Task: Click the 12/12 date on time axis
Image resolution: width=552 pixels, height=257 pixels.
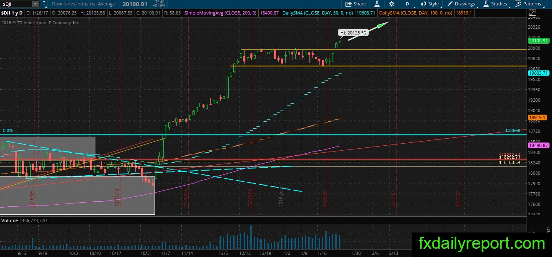Action: pos(245,252)
